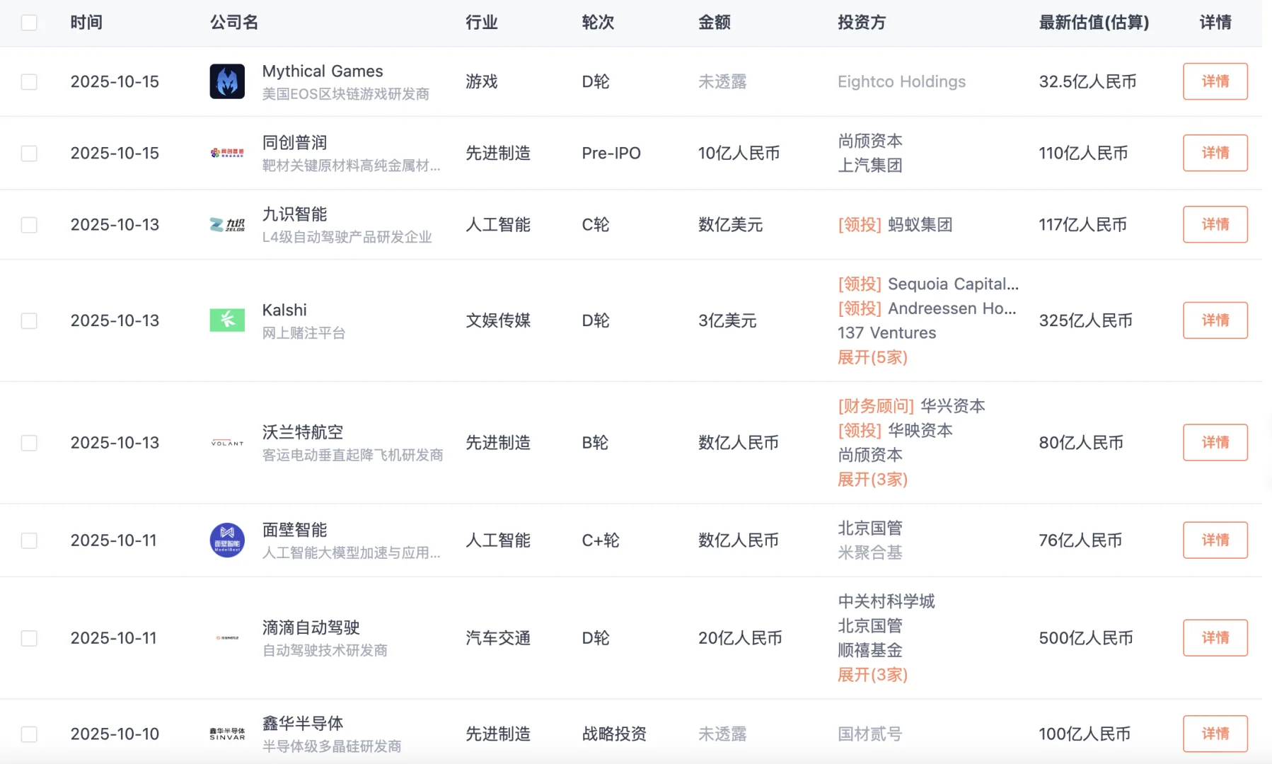Check the Mythical Games row checkbox

pyautogui.click(x=29, y=82)
